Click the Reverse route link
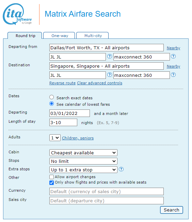 click(x=62, y=83)
